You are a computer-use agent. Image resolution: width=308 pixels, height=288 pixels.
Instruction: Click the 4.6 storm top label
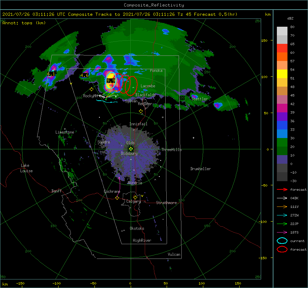85,75
